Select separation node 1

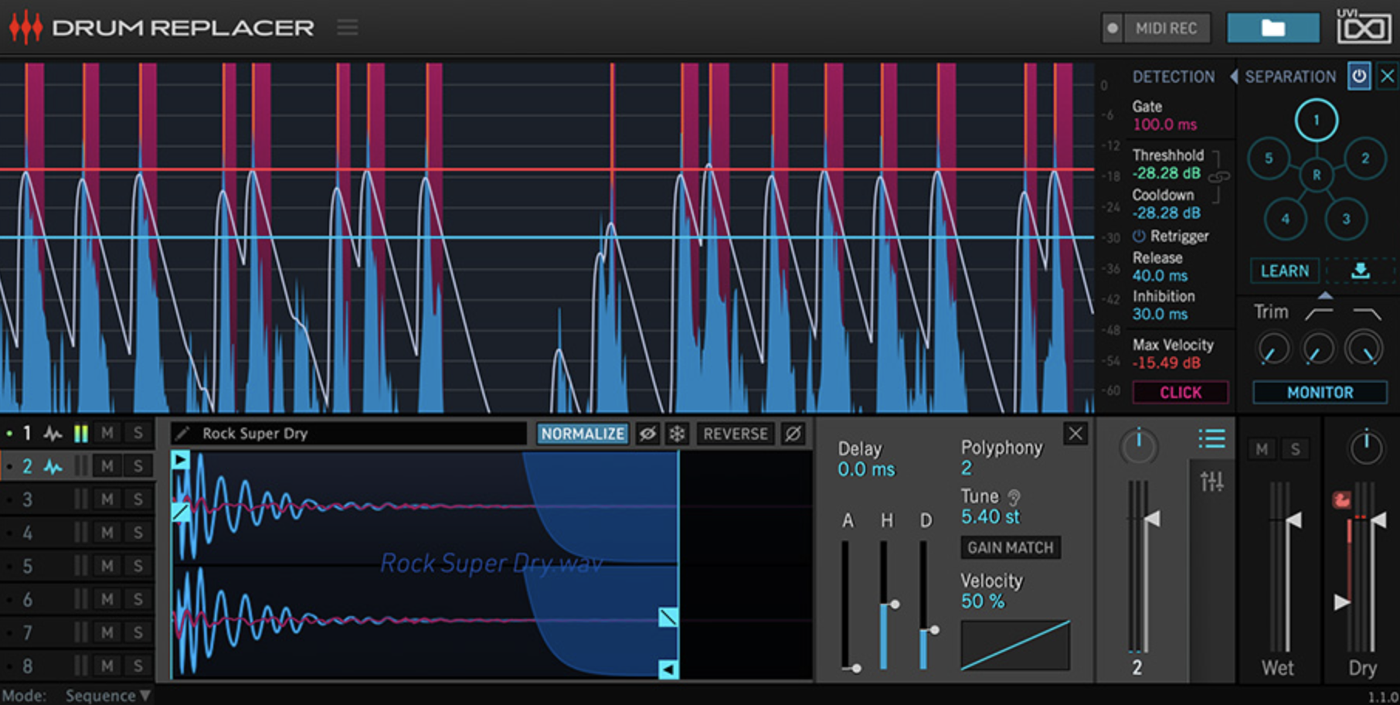click(1317, 120)
